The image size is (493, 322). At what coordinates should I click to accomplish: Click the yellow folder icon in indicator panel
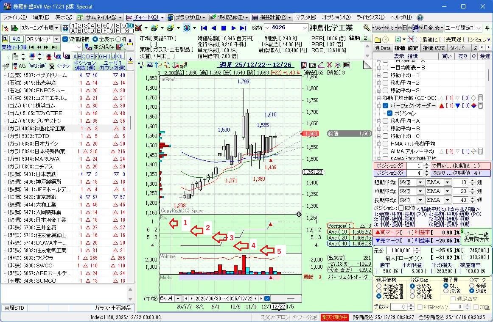click(378, 39)
